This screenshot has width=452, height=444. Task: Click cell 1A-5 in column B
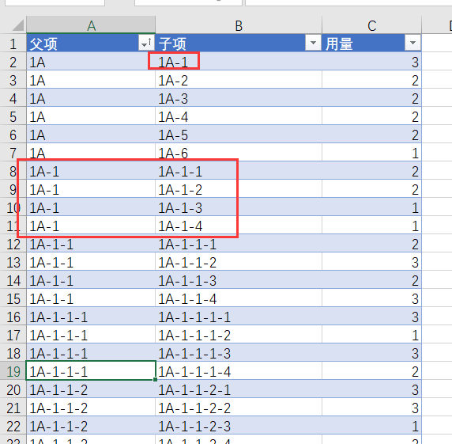tap(239, 135)
